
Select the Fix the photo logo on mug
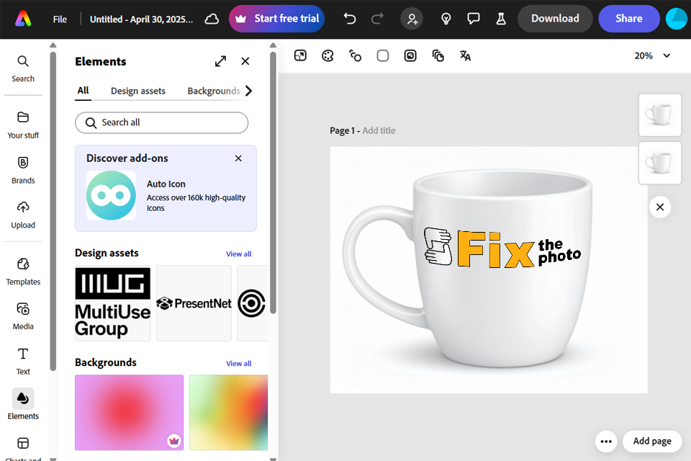[x=502, y=247]
